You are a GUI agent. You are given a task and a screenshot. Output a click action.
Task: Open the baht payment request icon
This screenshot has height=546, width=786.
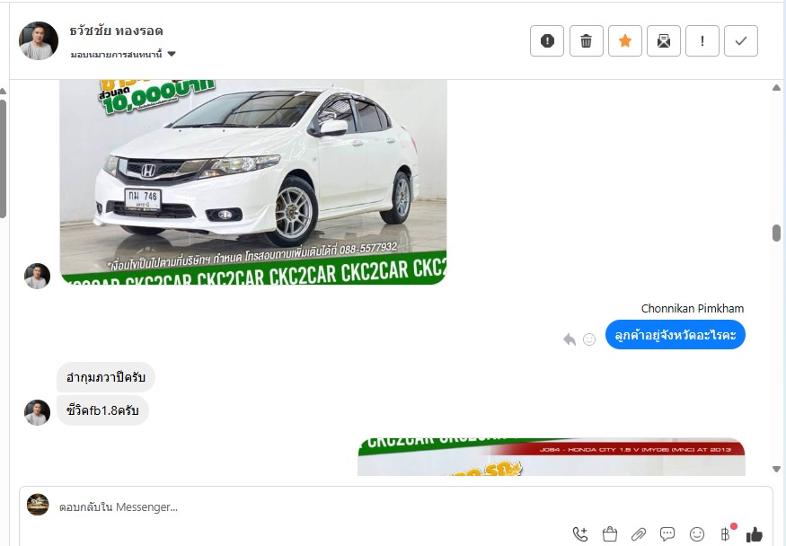point(725,534)
